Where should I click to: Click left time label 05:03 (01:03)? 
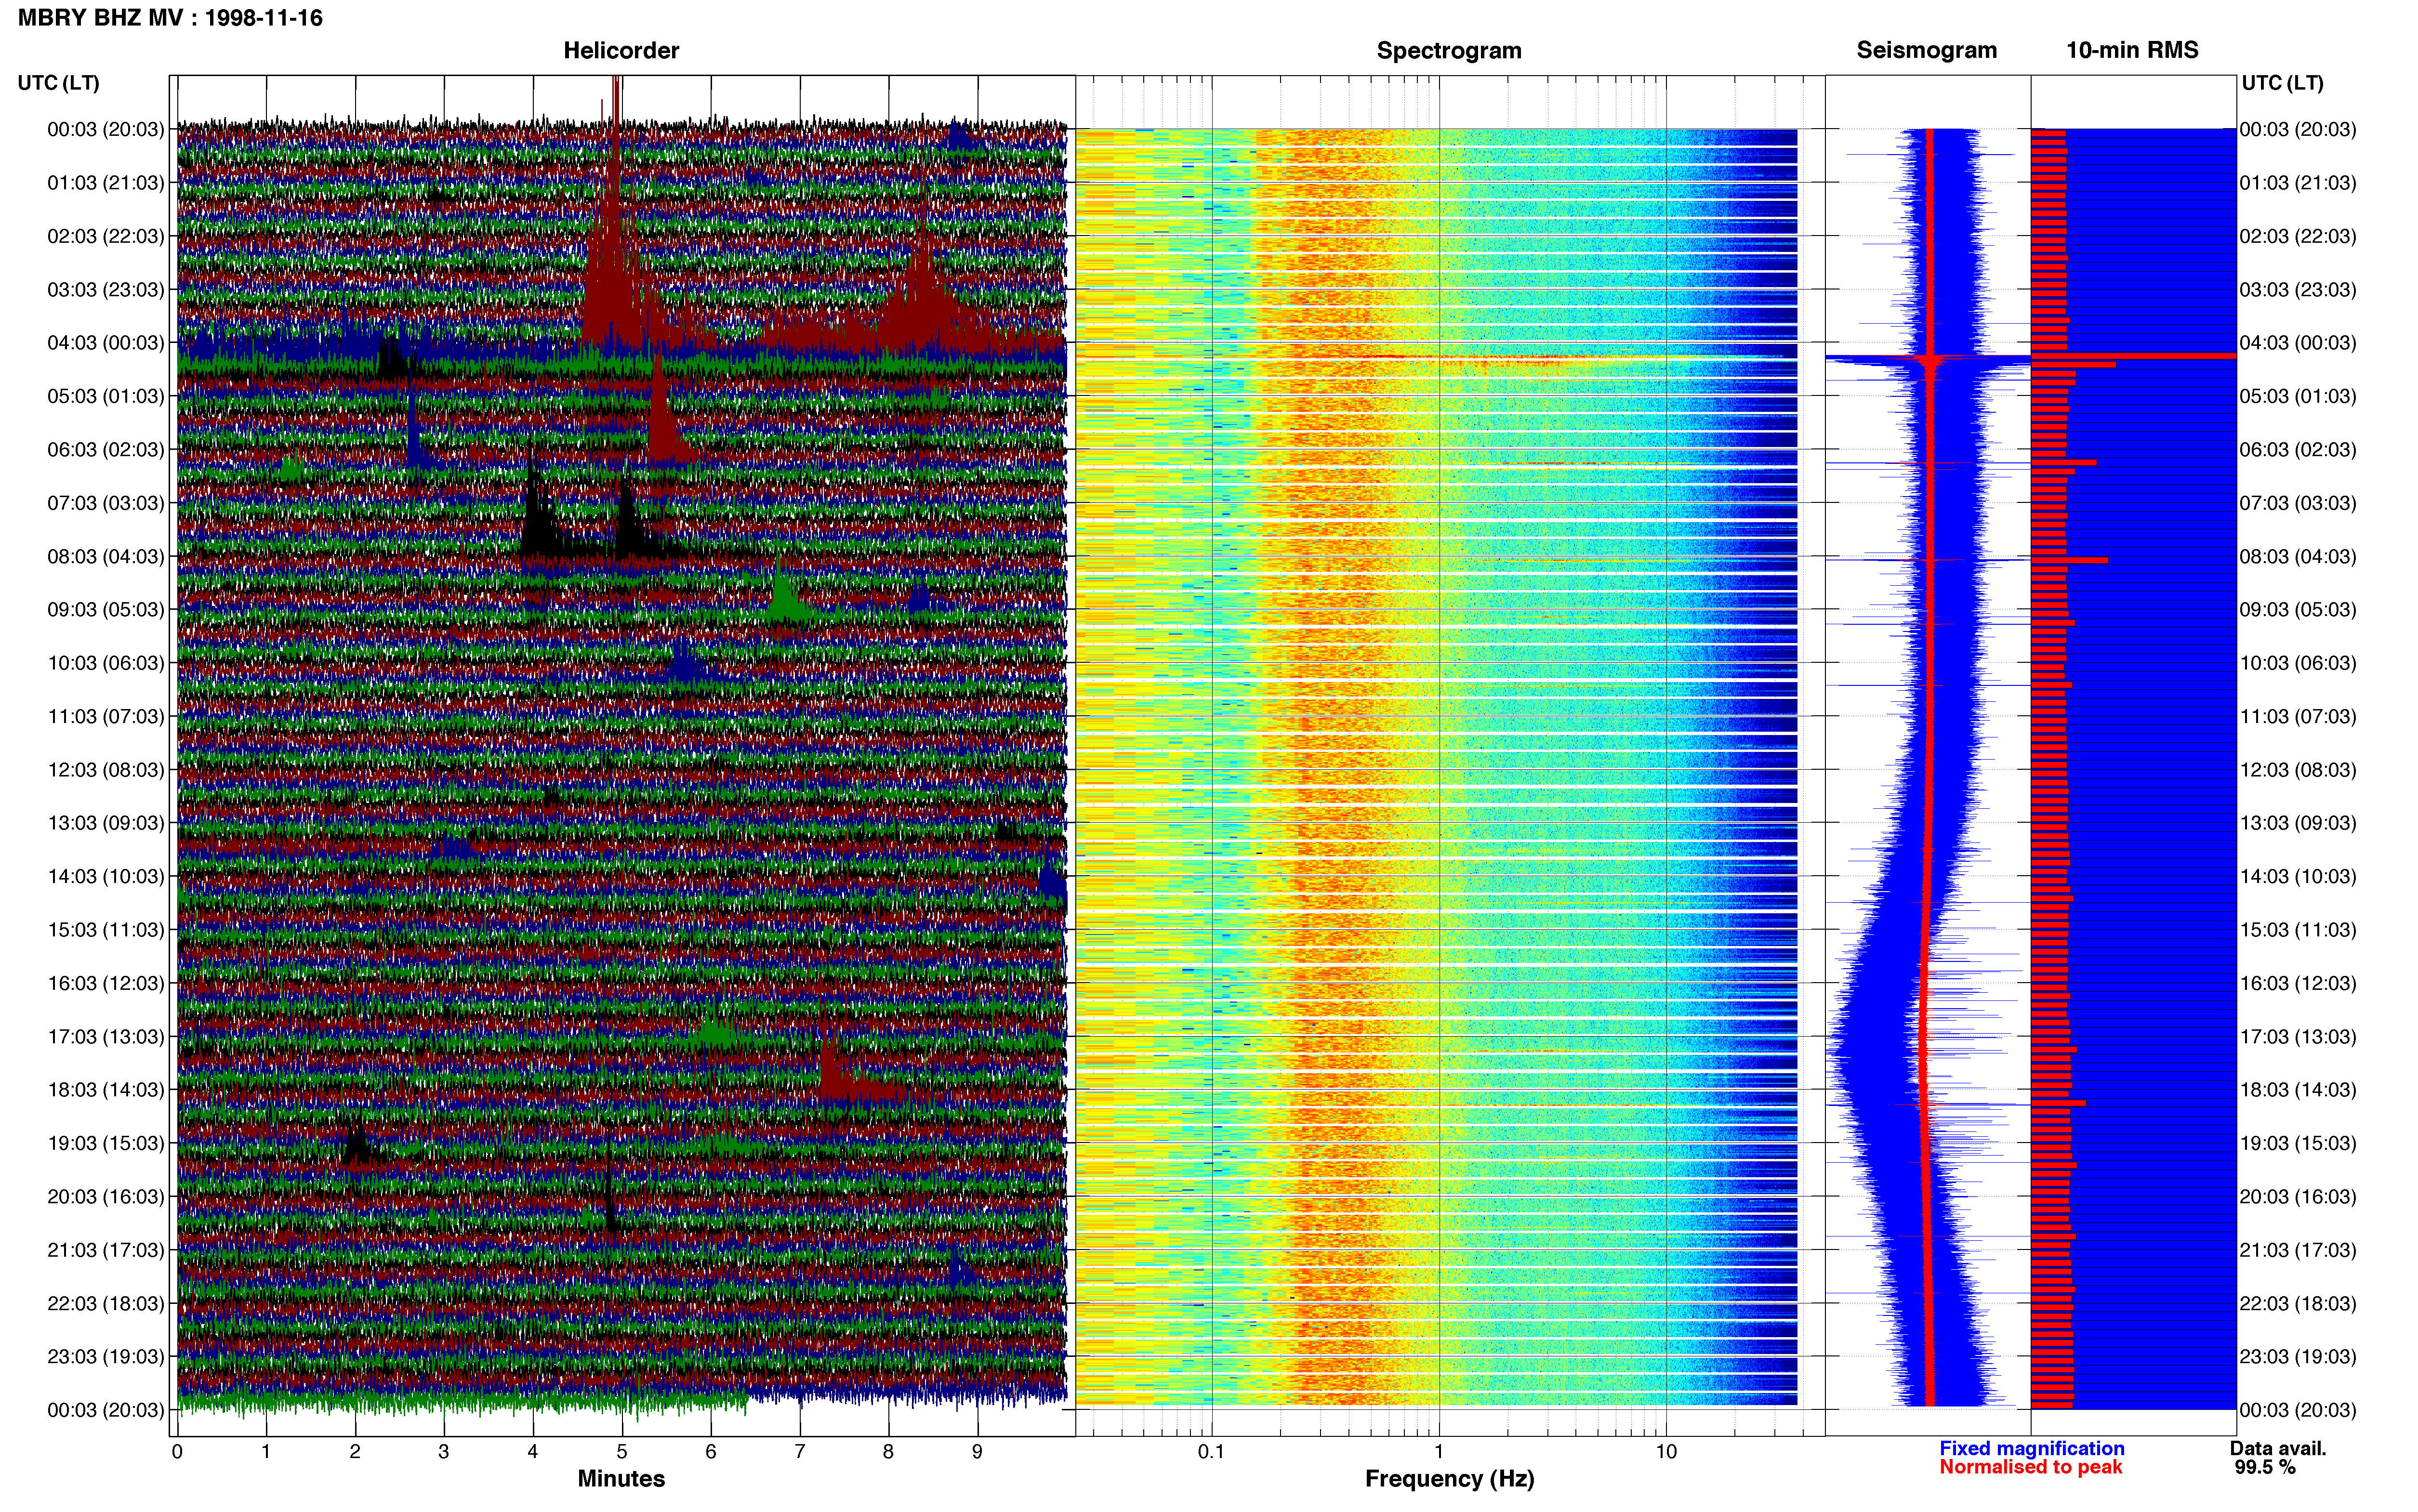point(106,396)
